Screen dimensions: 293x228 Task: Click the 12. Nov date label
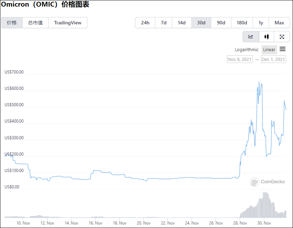(47, 223)
